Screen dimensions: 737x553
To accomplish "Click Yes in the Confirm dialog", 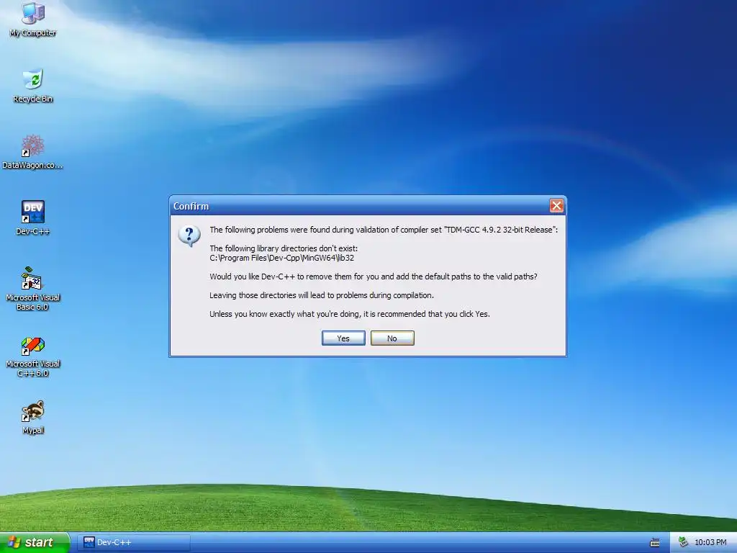I will pyautogui.click(x=343, y=338).
